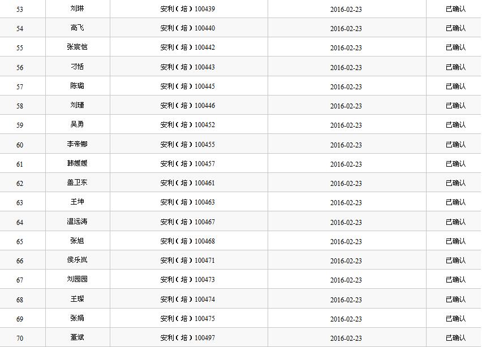Select certificate number 安利(培)100455

[187, 145]
